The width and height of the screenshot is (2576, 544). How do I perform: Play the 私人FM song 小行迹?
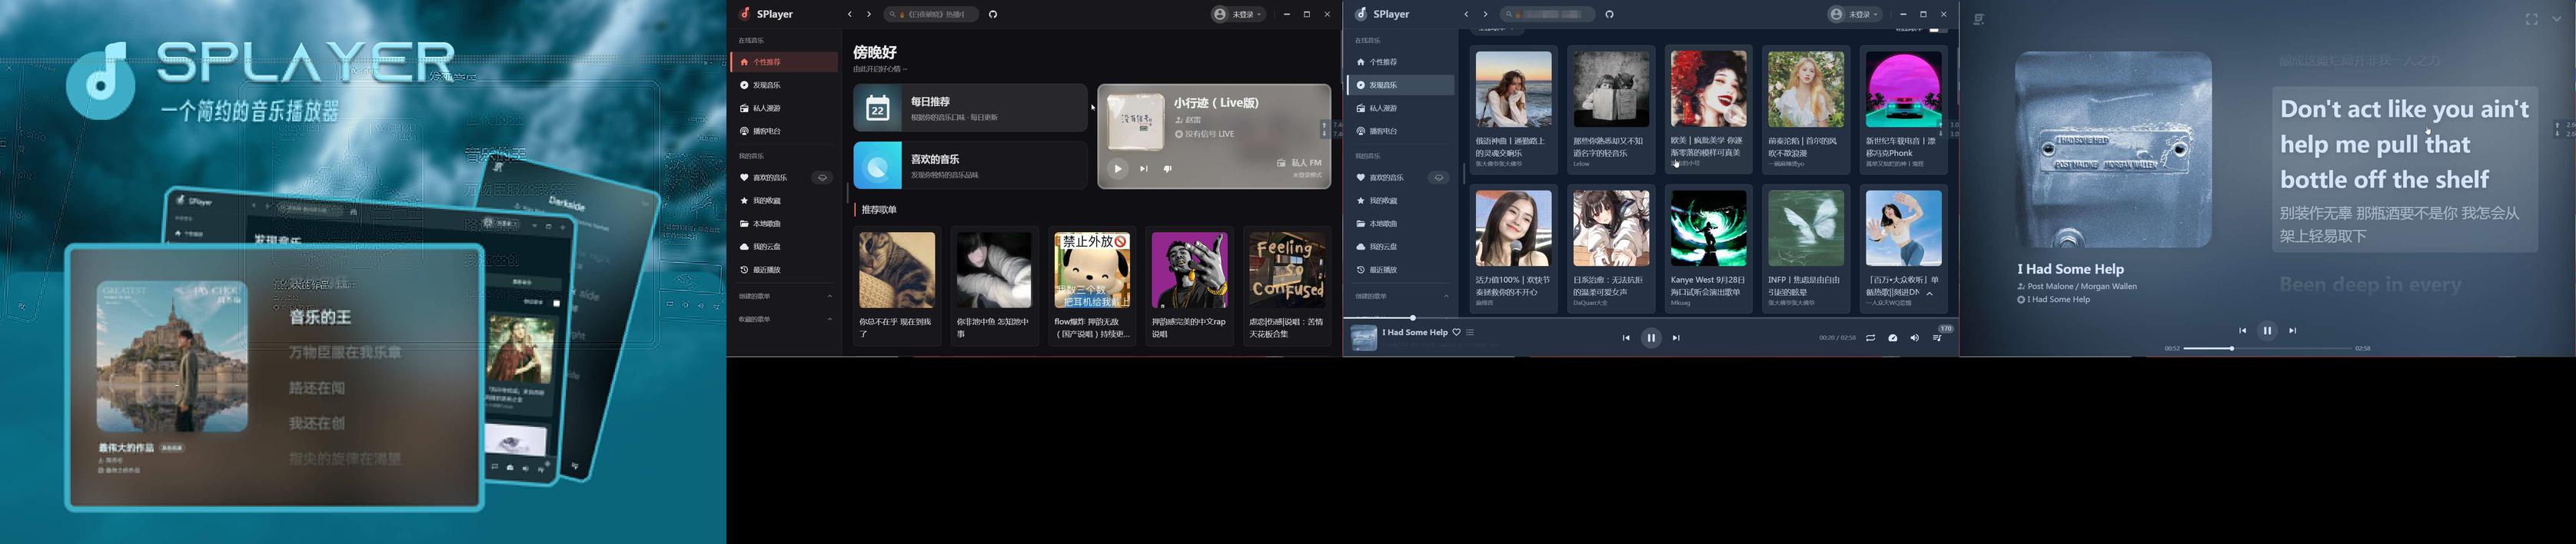click(1118, 169)
